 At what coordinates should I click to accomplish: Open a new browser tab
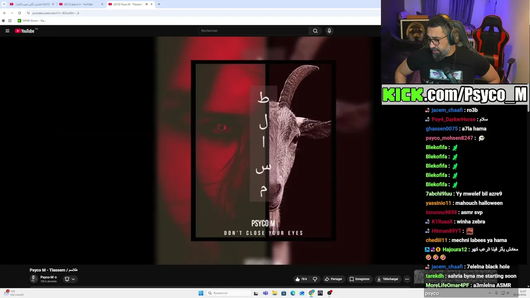[x=159, y=4]
